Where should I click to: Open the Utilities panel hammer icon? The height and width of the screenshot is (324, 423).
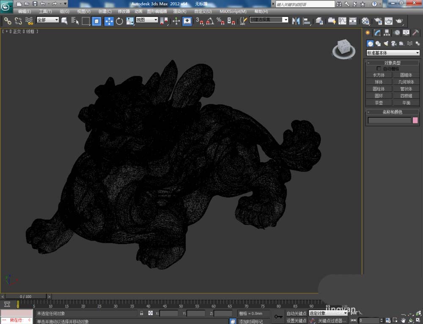[416, 33]
